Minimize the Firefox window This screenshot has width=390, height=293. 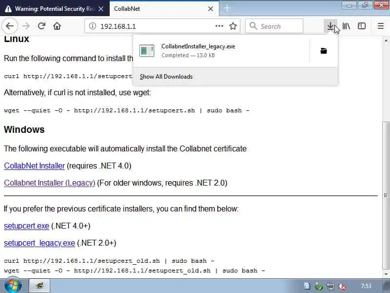click(349, 5)
